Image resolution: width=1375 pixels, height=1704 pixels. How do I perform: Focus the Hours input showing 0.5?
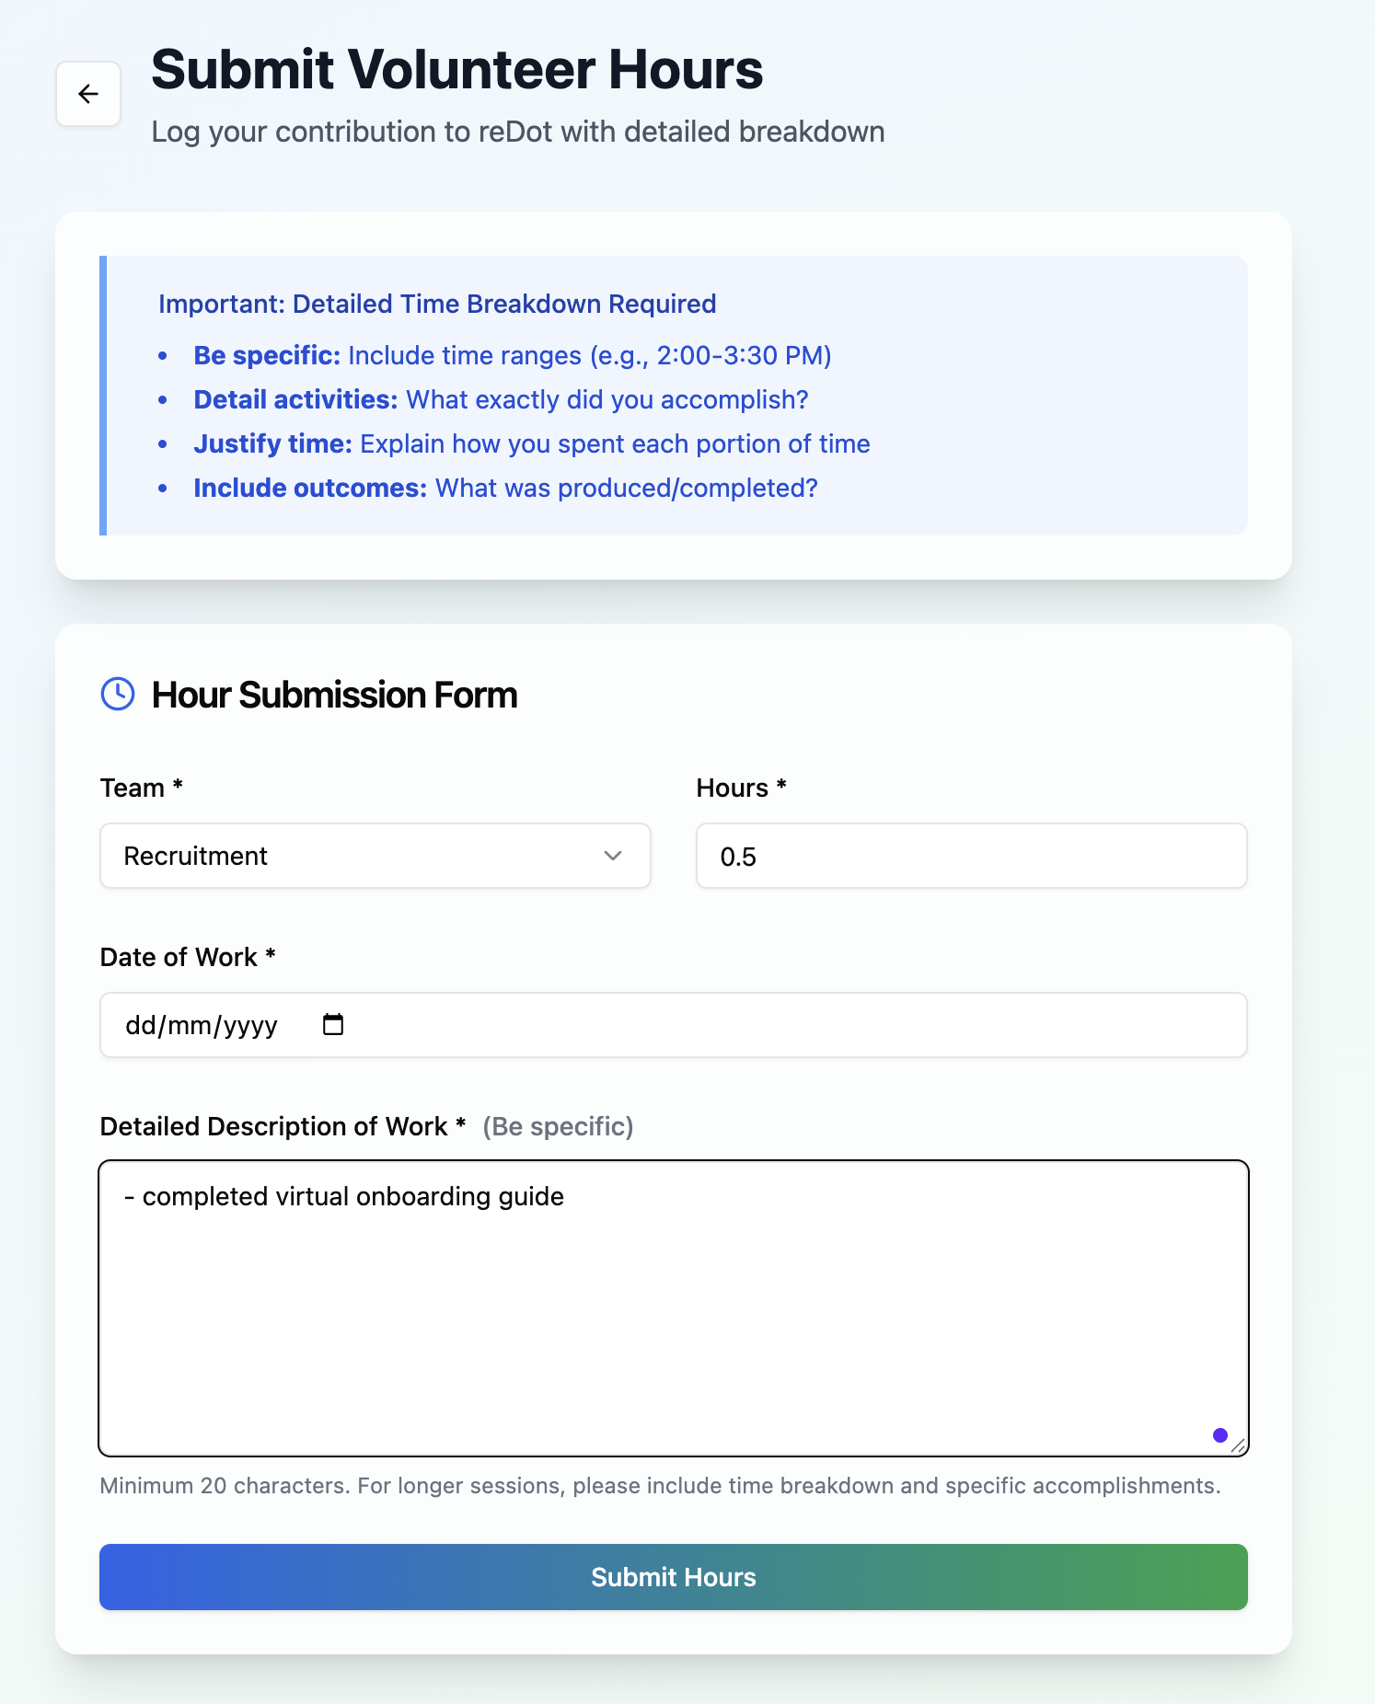click(971, 856)
